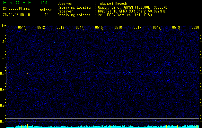Click the 0518 time marker

tap(157, 28)
